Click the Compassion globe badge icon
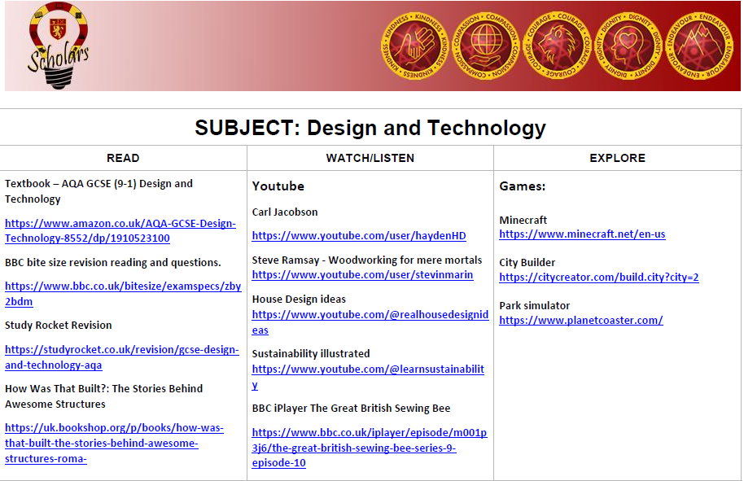744x481 pixels. coord(486,46)
